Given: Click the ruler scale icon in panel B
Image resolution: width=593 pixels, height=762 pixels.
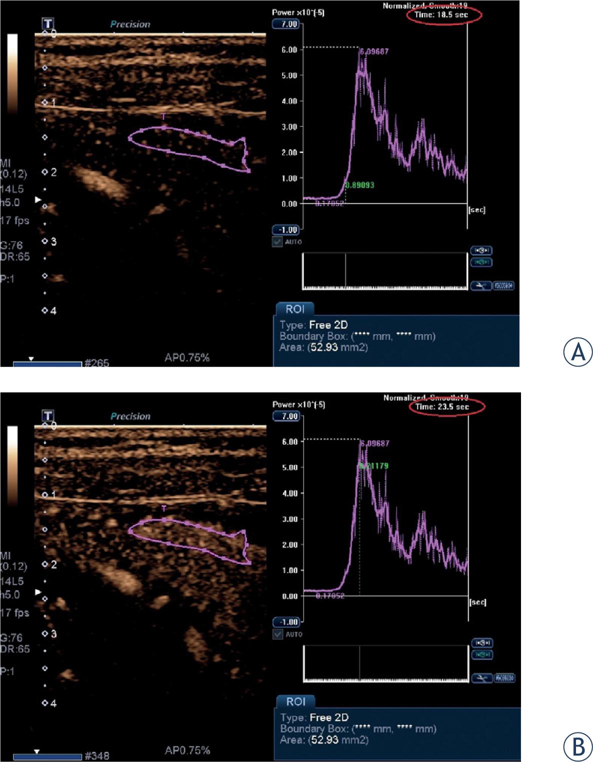Looking at the screenshot, I should pyautogui.click(x=504, y=678).
